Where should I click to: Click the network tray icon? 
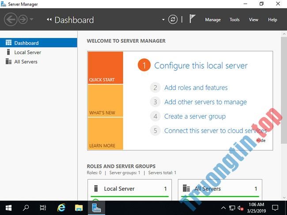[232, 208]
